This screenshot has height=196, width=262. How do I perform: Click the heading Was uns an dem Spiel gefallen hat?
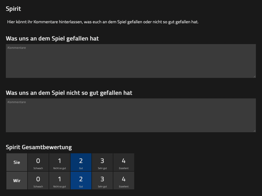click(53, 38)
